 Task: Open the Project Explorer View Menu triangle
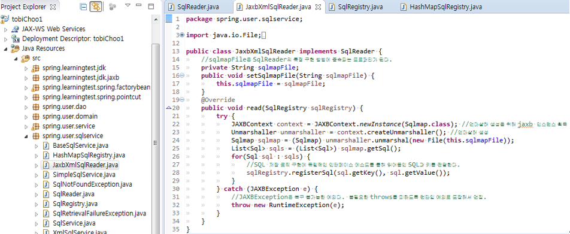128,5
